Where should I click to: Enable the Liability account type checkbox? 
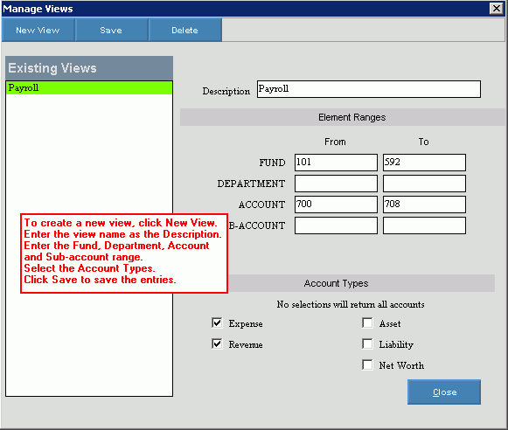click(x=367, y=343)
